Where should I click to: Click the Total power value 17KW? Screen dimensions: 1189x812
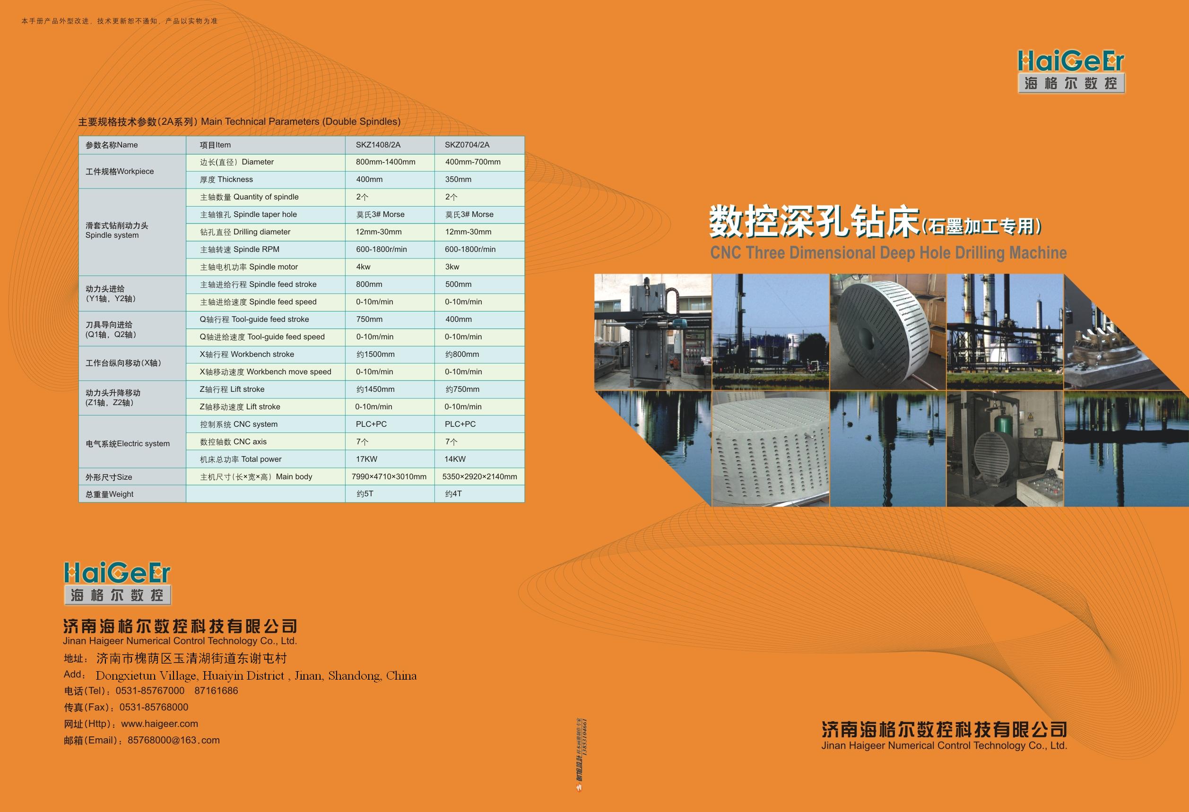click(367, 458)
